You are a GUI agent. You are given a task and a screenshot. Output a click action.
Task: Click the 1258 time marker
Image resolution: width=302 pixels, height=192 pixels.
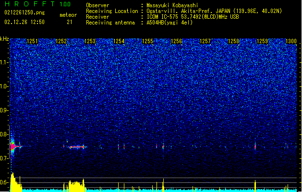pyautogui.click(x=233, y=41)
